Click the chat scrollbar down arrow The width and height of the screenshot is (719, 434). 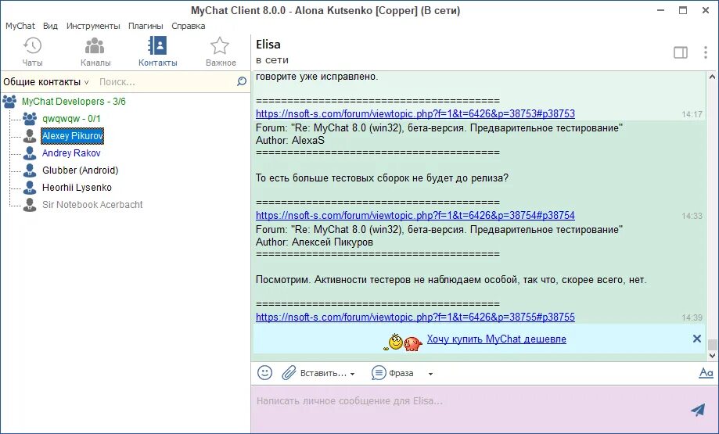[x=712, y=355]
